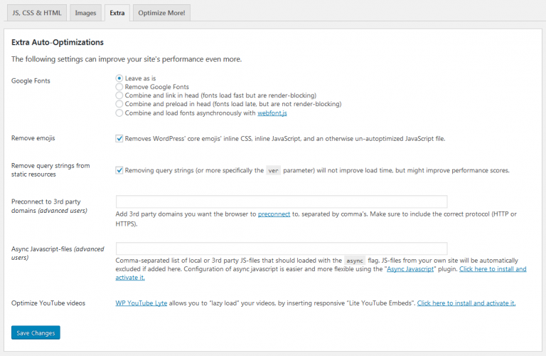Click the Save Changes button
This screenshot has height=356, width=546.
point(36,333)
